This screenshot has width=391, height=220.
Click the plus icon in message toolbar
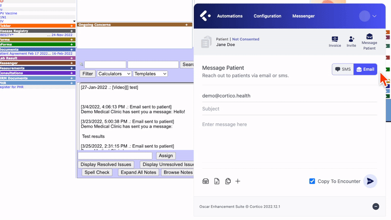click(238, 181)
